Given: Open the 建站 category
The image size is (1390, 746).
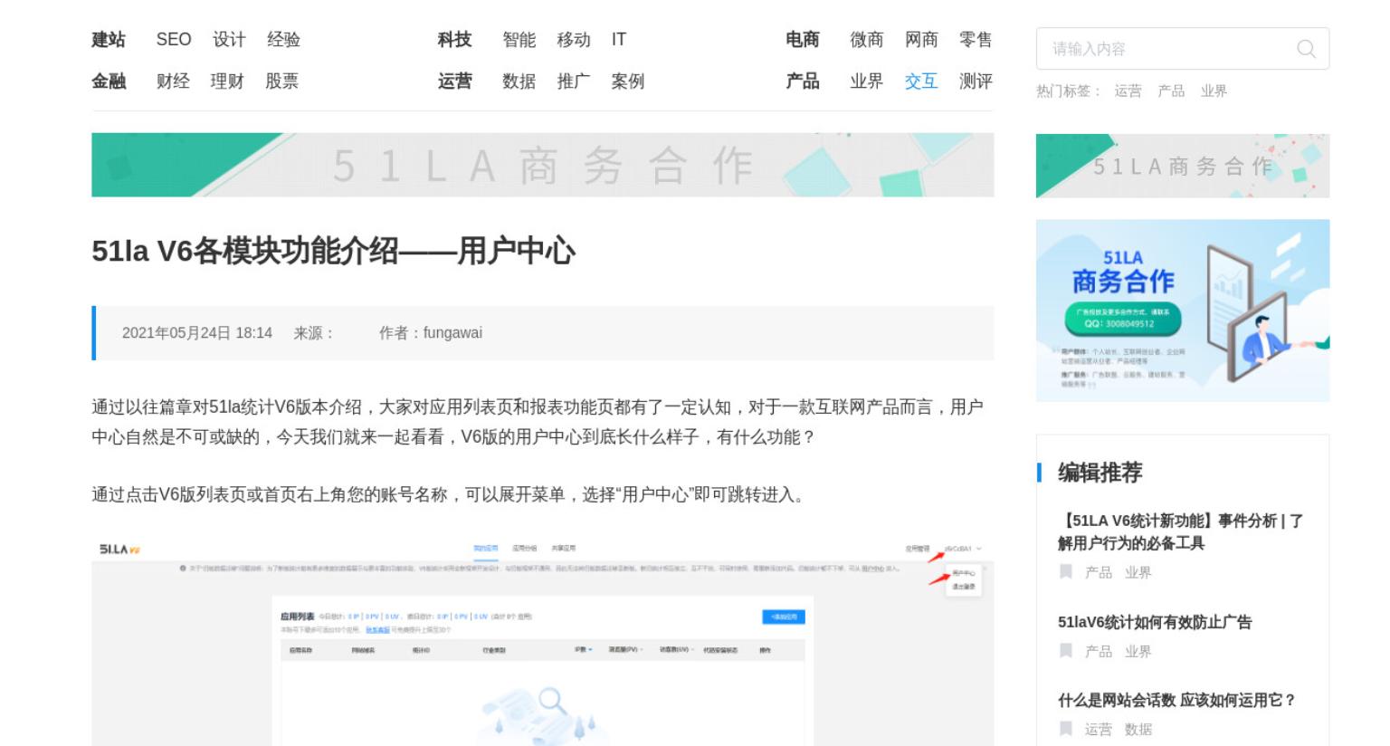Looking at the screenshot, I should click(109, 40).
